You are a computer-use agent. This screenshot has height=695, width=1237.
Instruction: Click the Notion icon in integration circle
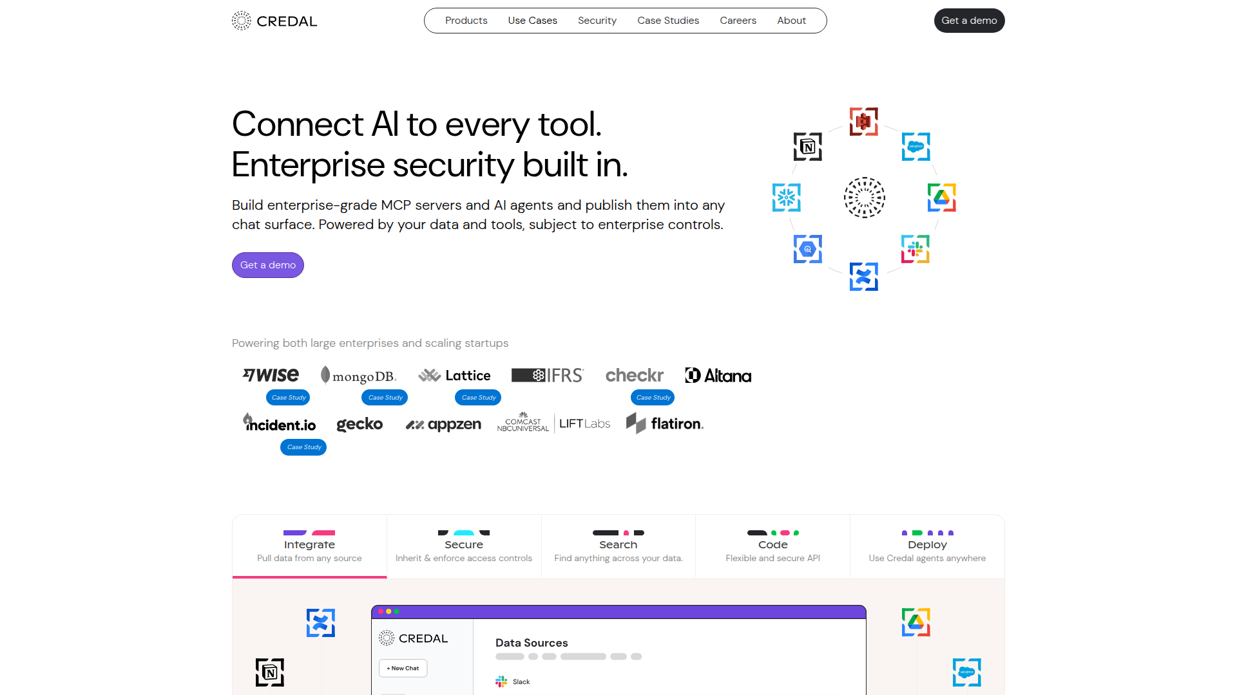click(807, 147)
